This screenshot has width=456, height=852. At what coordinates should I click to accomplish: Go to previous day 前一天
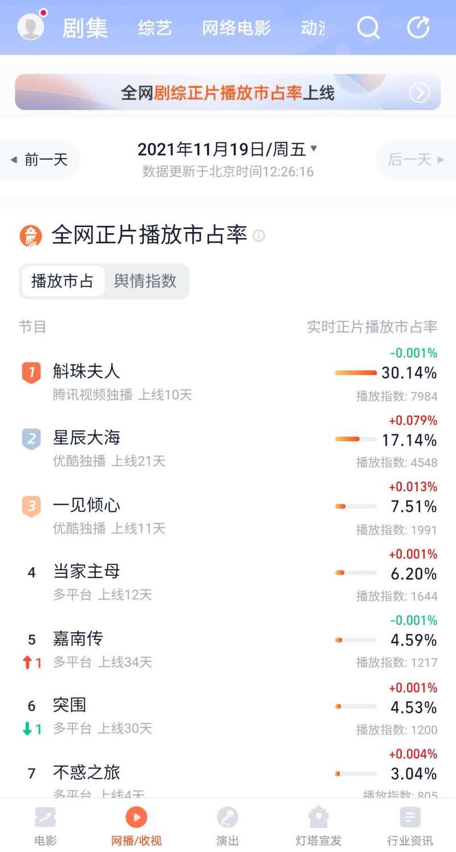[x=40, y=160]
